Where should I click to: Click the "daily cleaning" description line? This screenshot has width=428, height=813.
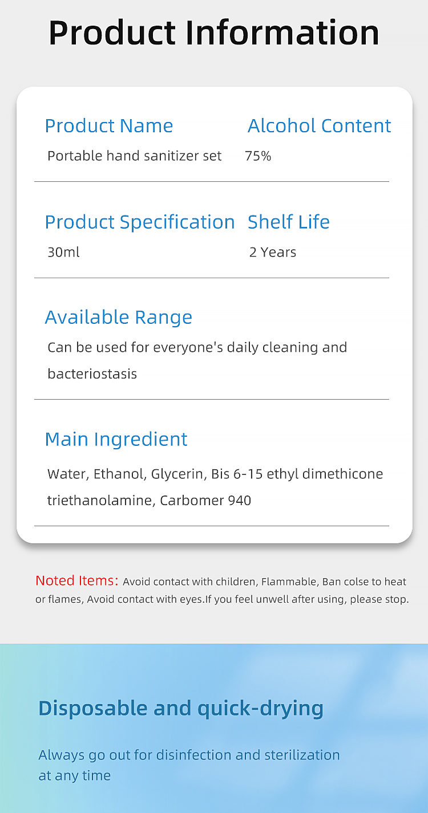(x=197, y=347)
